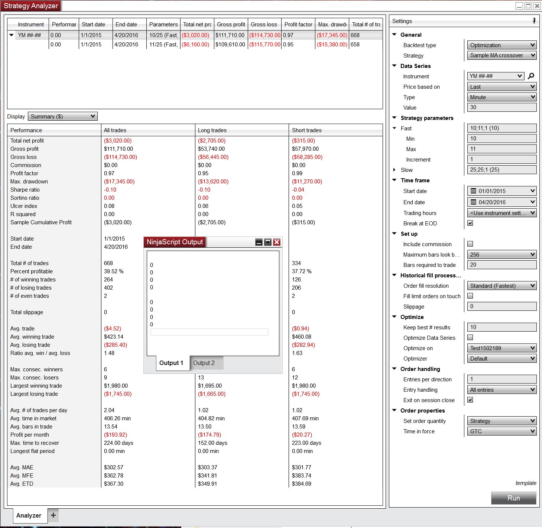Viewport: 542px width, 528px height.
Task: Sort by Max. drawdown column header
Action: (332, 25)
